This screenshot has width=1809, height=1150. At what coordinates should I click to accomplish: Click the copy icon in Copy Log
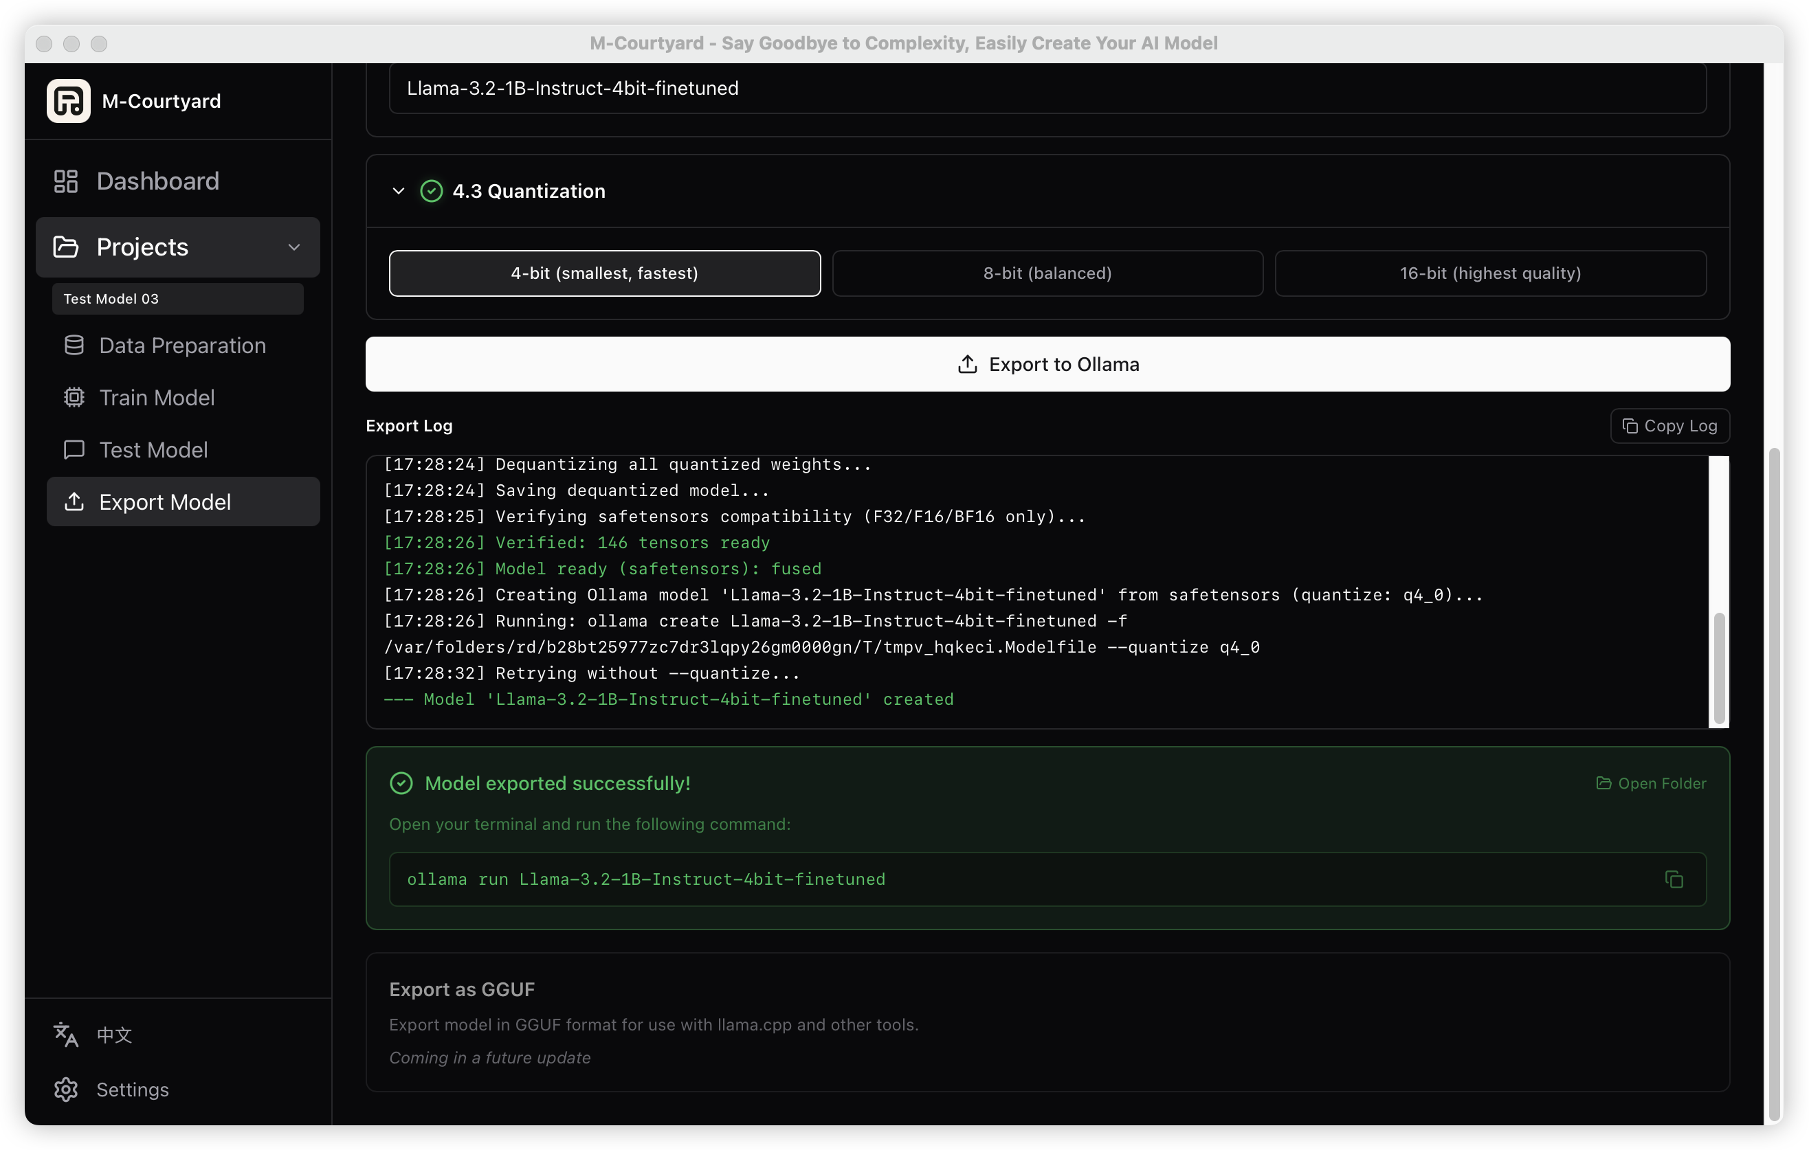(x=1630, y=426)
